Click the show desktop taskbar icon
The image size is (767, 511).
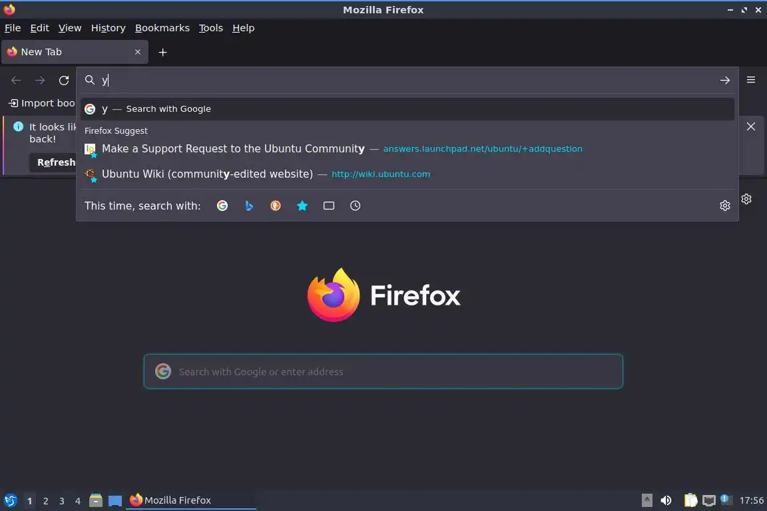(x=115, y=500)
